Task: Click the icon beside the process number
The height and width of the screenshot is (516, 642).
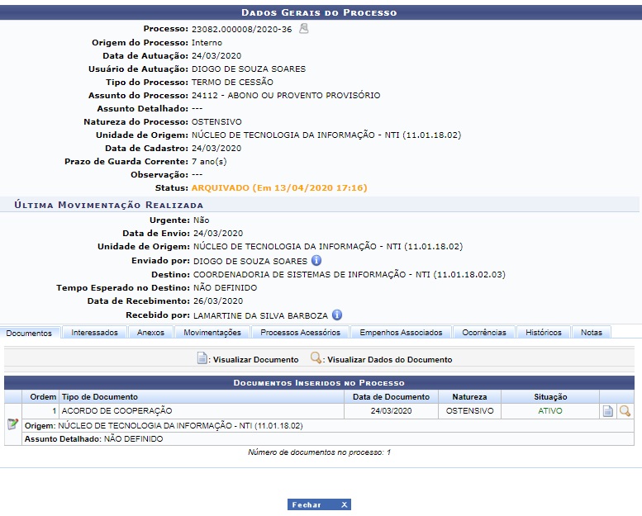Action: 304,29
